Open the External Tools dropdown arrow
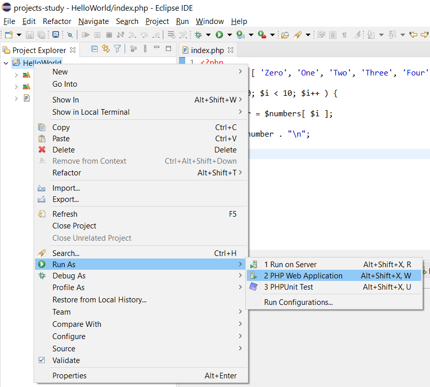Screen dimensions: 430x387 coord(272,35)
